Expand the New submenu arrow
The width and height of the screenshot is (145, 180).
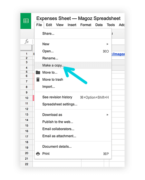pos(107,44)
